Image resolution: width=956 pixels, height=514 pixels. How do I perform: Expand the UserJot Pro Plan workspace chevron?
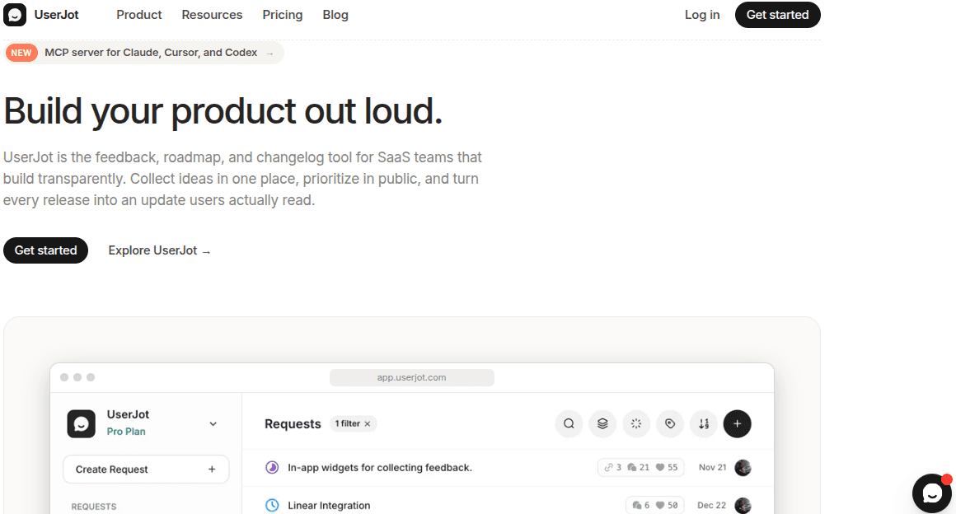pyautogui.click(x=213, y=423)
